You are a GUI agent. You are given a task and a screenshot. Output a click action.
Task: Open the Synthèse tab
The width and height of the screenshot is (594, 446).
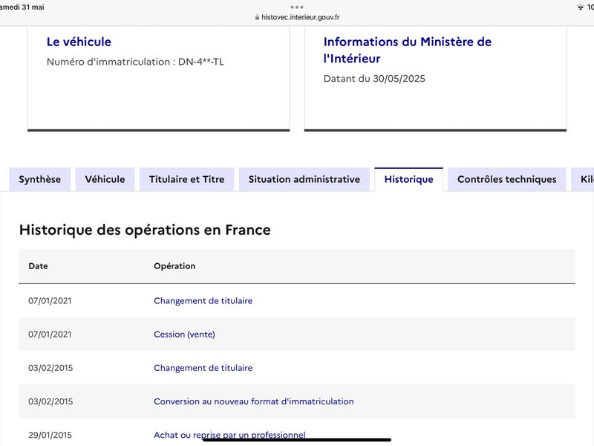click(x=40, y=179)
